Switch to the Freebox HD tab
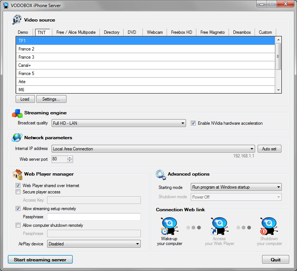This screenshot has height=271, width=297. click(182, 32)
